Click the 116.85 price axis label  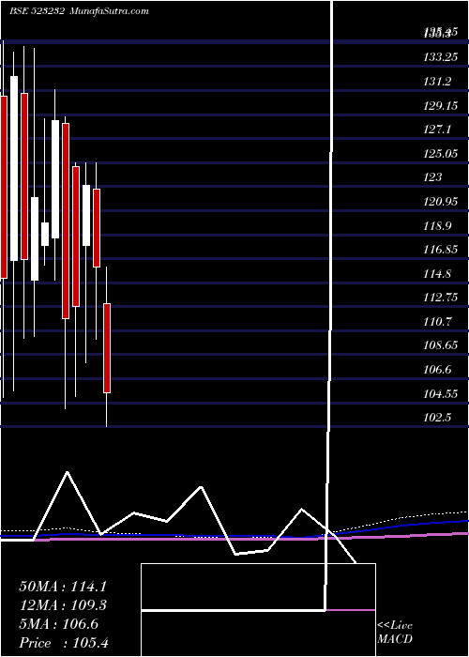click(441, 251)
